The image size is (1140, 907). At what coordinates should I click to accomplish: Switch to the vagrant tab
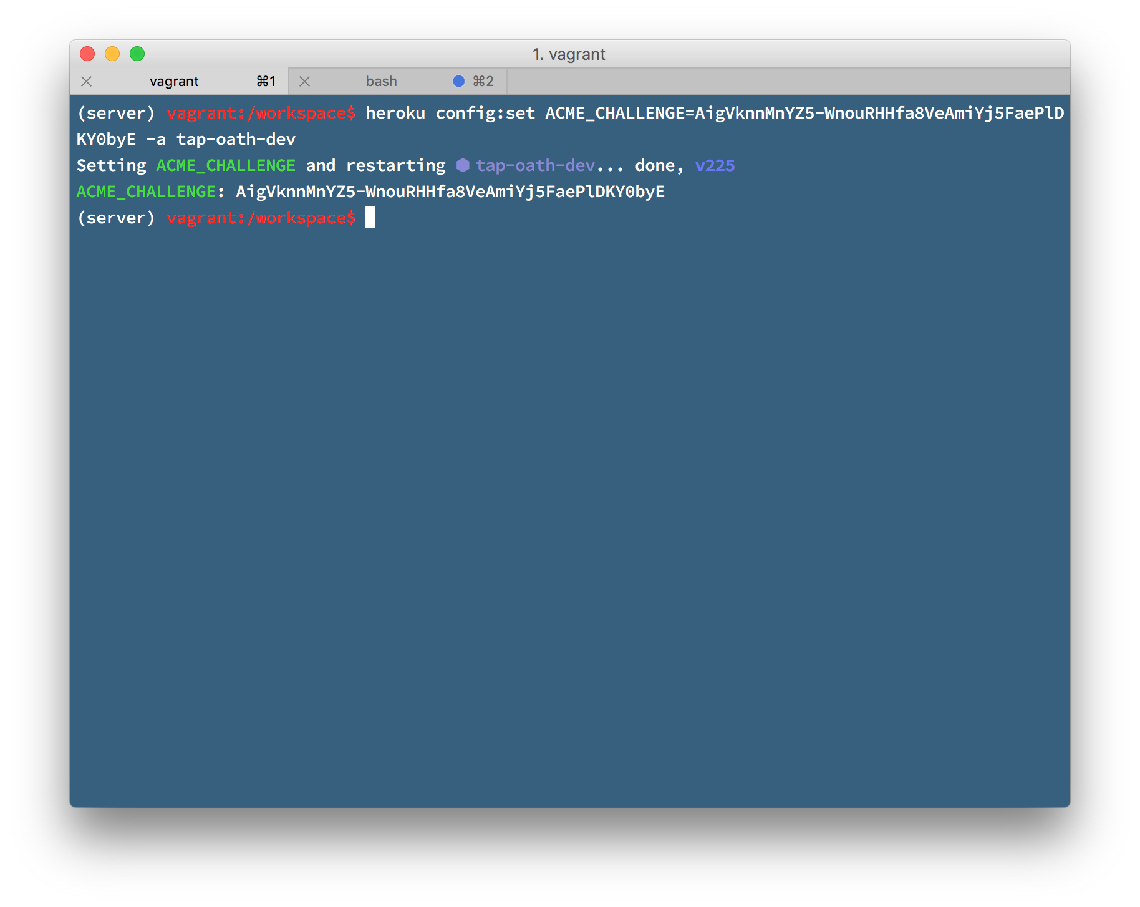point(174,82)
